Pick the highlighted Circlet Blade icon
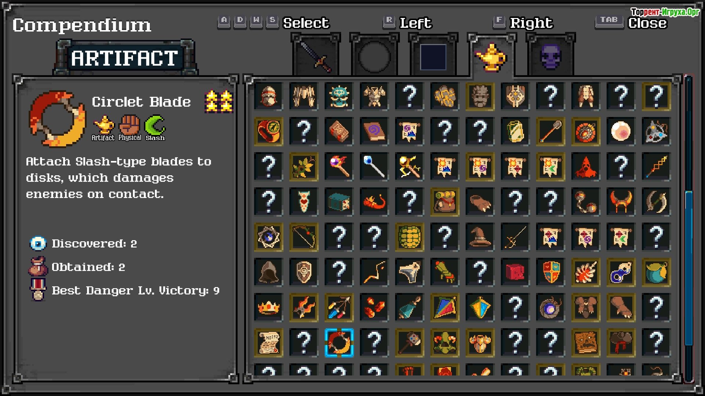Image resolution: width=705 pixels, height=396 pixels. pyautogui.click(x=339, y=342)
